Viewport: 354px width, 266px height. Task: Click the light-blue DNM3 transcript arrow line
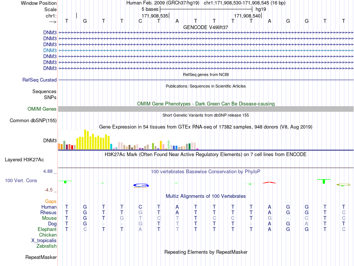206,50
